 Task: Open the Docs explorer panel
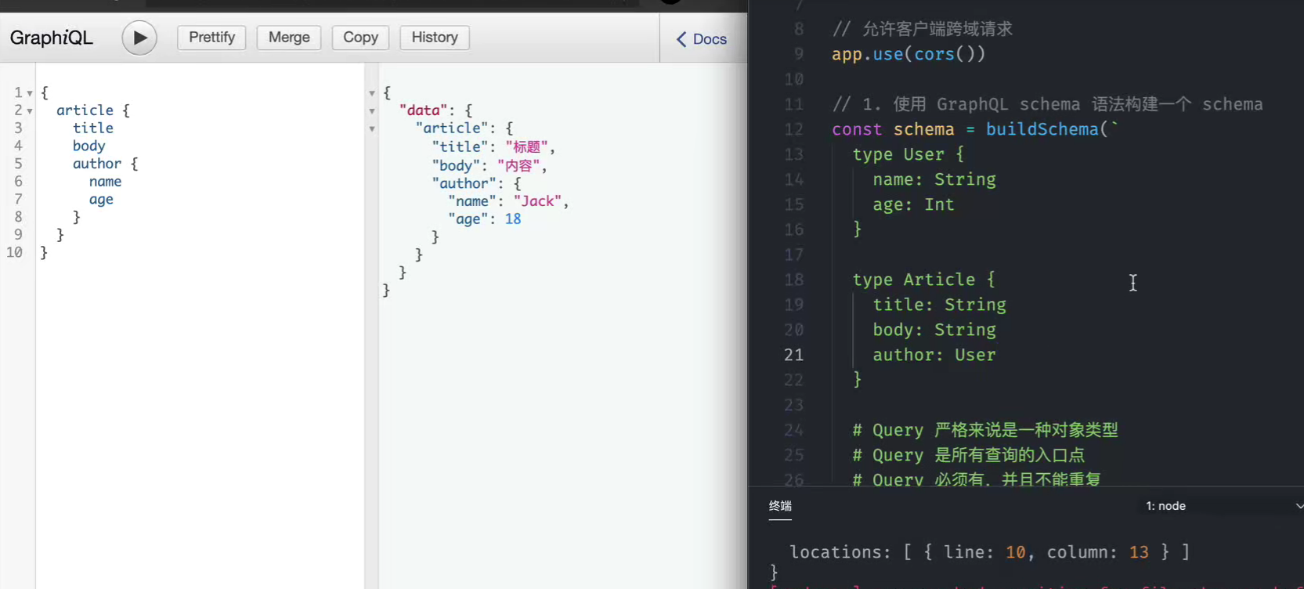pos(702,39)
